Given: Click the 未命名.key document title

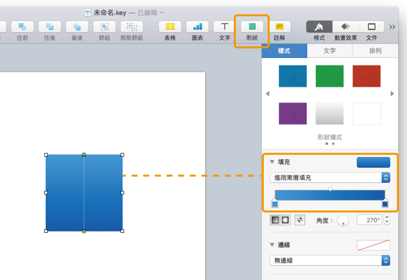Looking at the screenshot, I should click(x=110, y=13).
